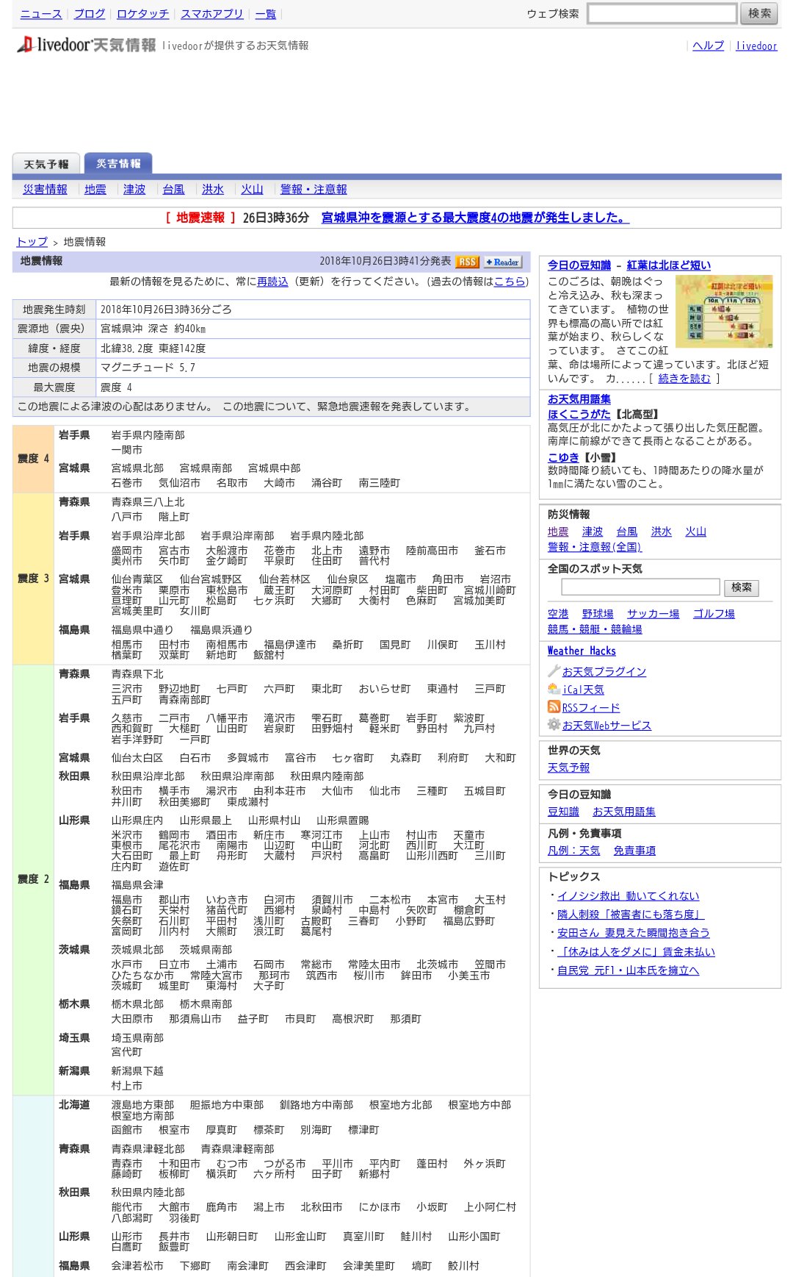793x1277 pixels.
Task: Click 続きを読む link
Action: [684, 378]
